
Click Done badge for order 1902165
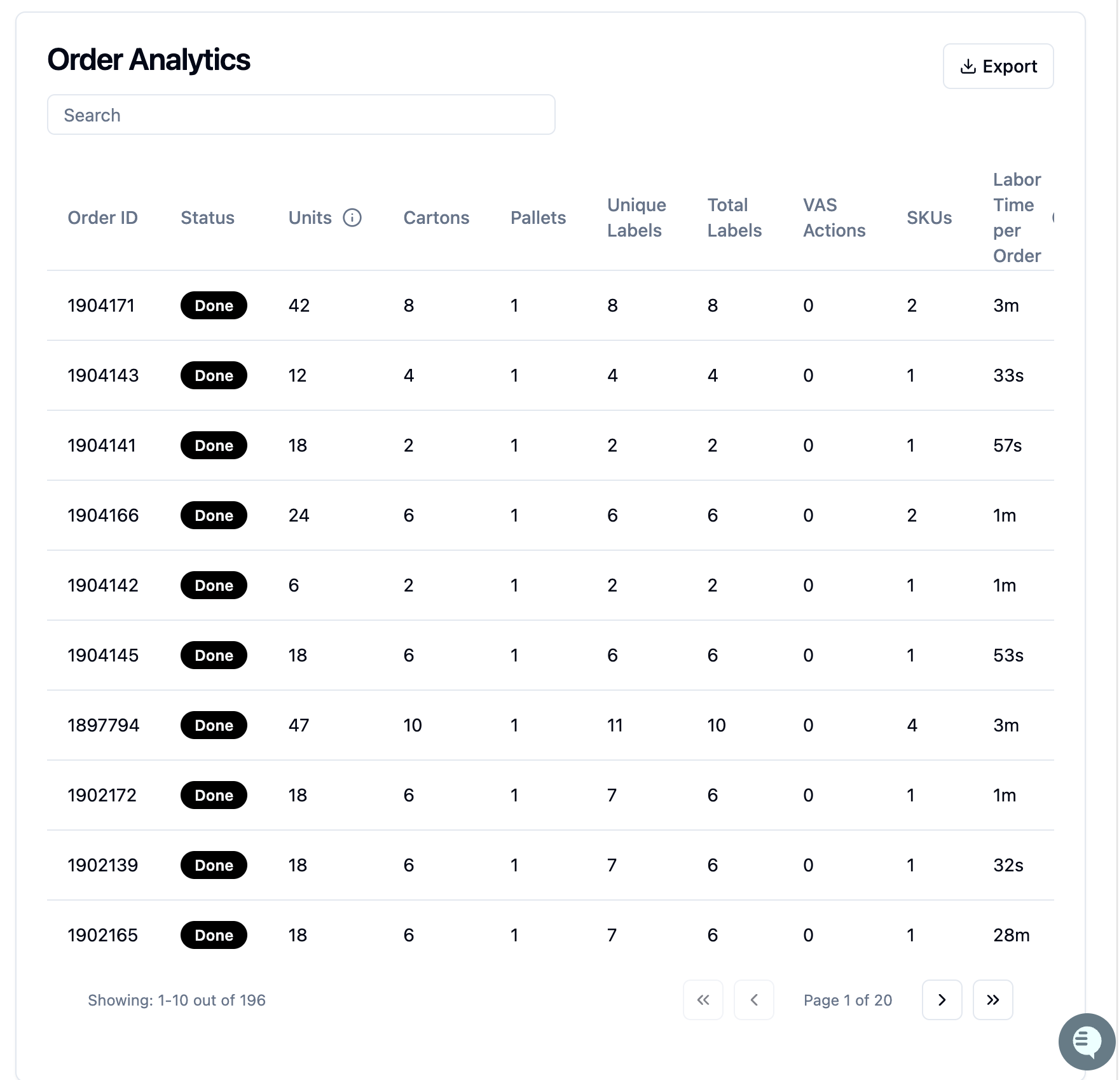(214, 935)
